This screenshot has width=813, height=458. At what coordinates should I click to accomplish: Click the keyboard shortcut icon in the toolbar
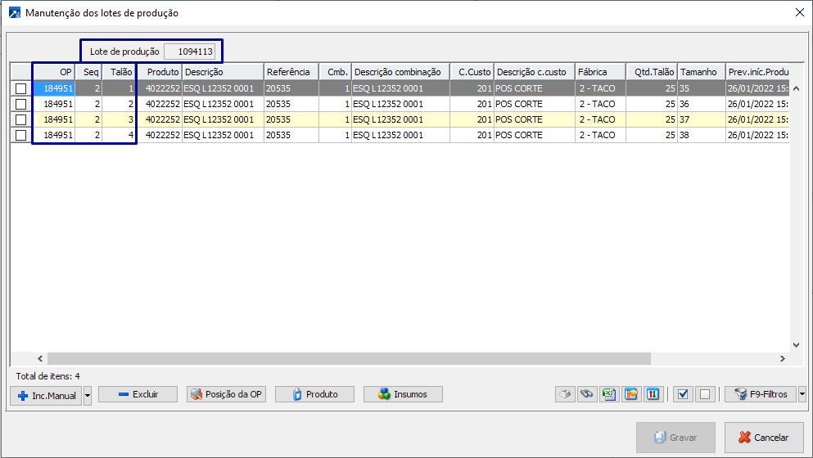(x=565, y=394)
